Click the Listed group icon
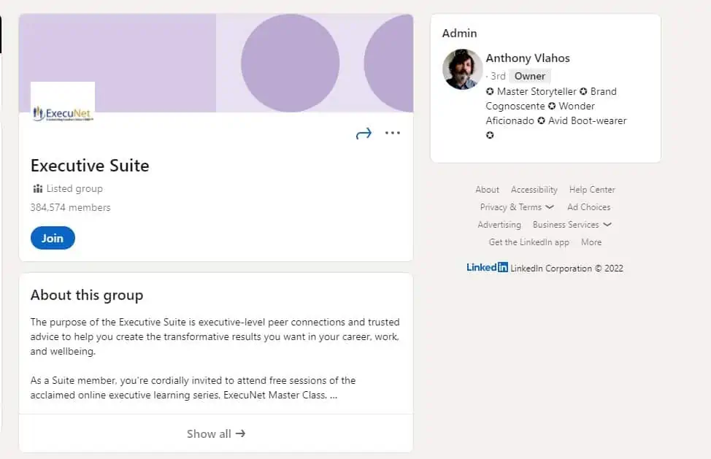The height and width of the screenshot is (459, 711). pyautogui.click(x=37, y=189)
